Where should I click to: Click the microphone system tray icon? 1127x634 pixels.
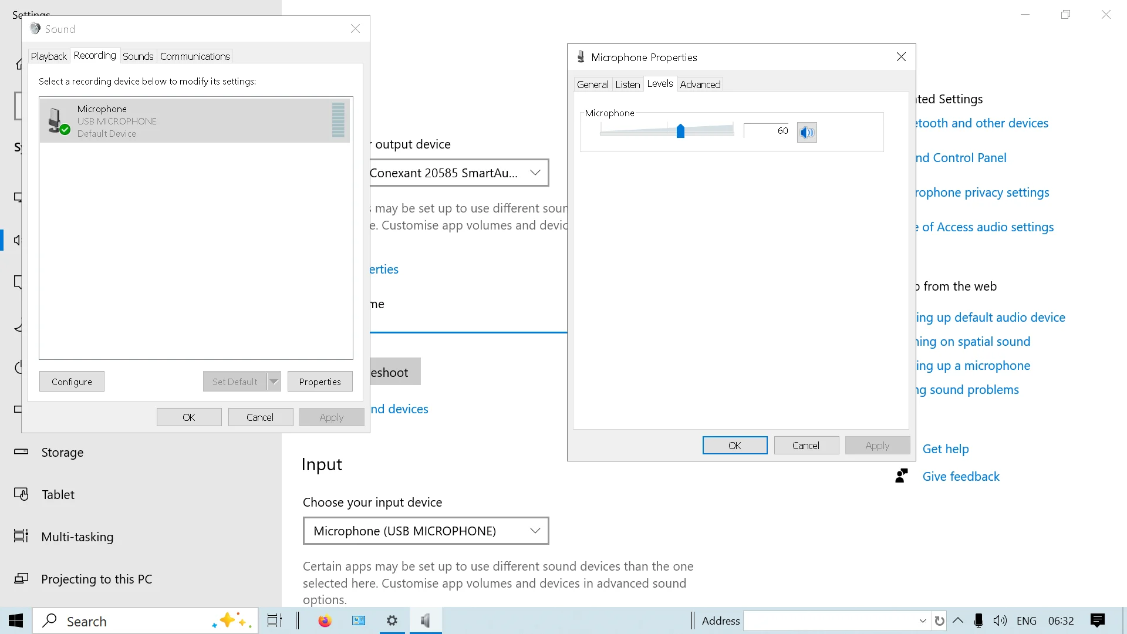tap(978, 620)
